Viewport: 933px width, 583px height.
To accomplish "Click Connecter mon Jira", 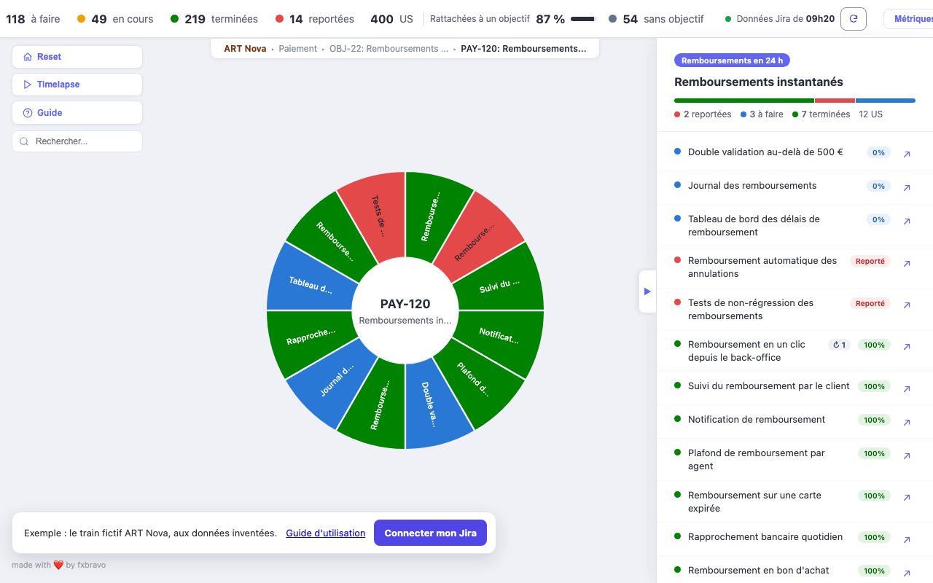I will pyautogui.click(x=431, y=533).
